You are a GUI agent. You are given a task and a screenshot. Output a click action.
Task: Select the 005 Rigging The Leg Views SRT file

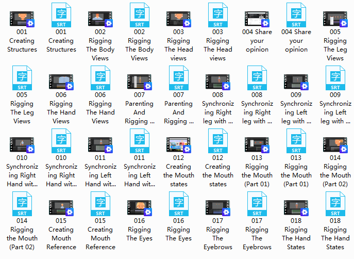tap(22, 78)
